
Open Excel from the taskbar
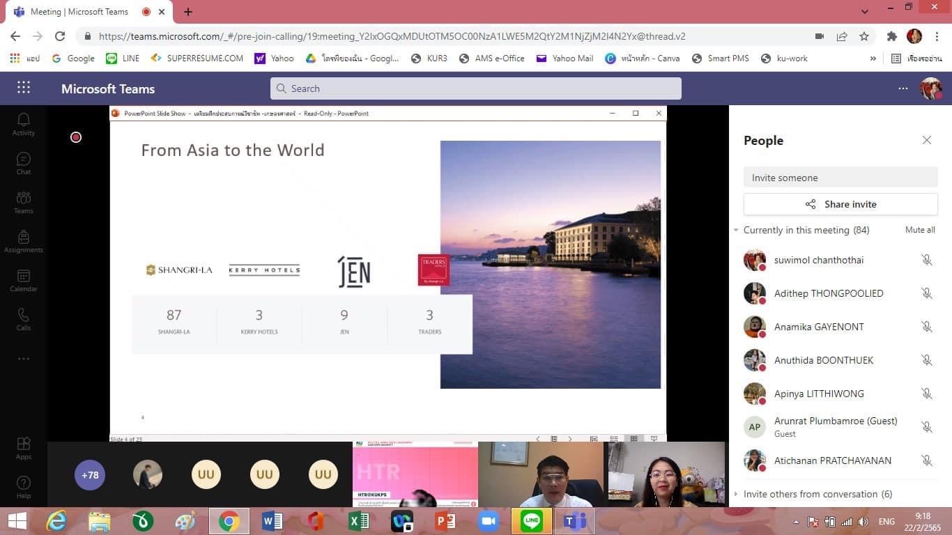pyautogui.click(x=359, y=521)
